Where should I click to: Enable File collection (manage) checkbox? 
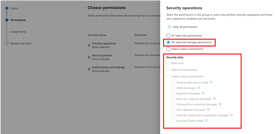point(173,110)
